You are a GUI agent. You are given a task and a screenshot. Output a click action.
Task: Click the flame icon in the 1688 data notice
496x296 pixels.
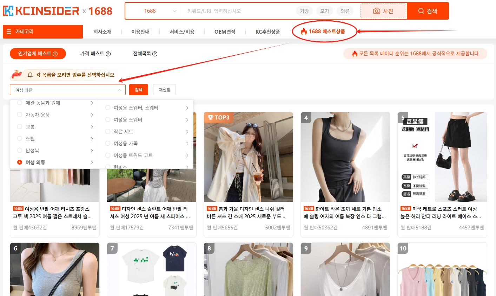[x=355, y=54]
